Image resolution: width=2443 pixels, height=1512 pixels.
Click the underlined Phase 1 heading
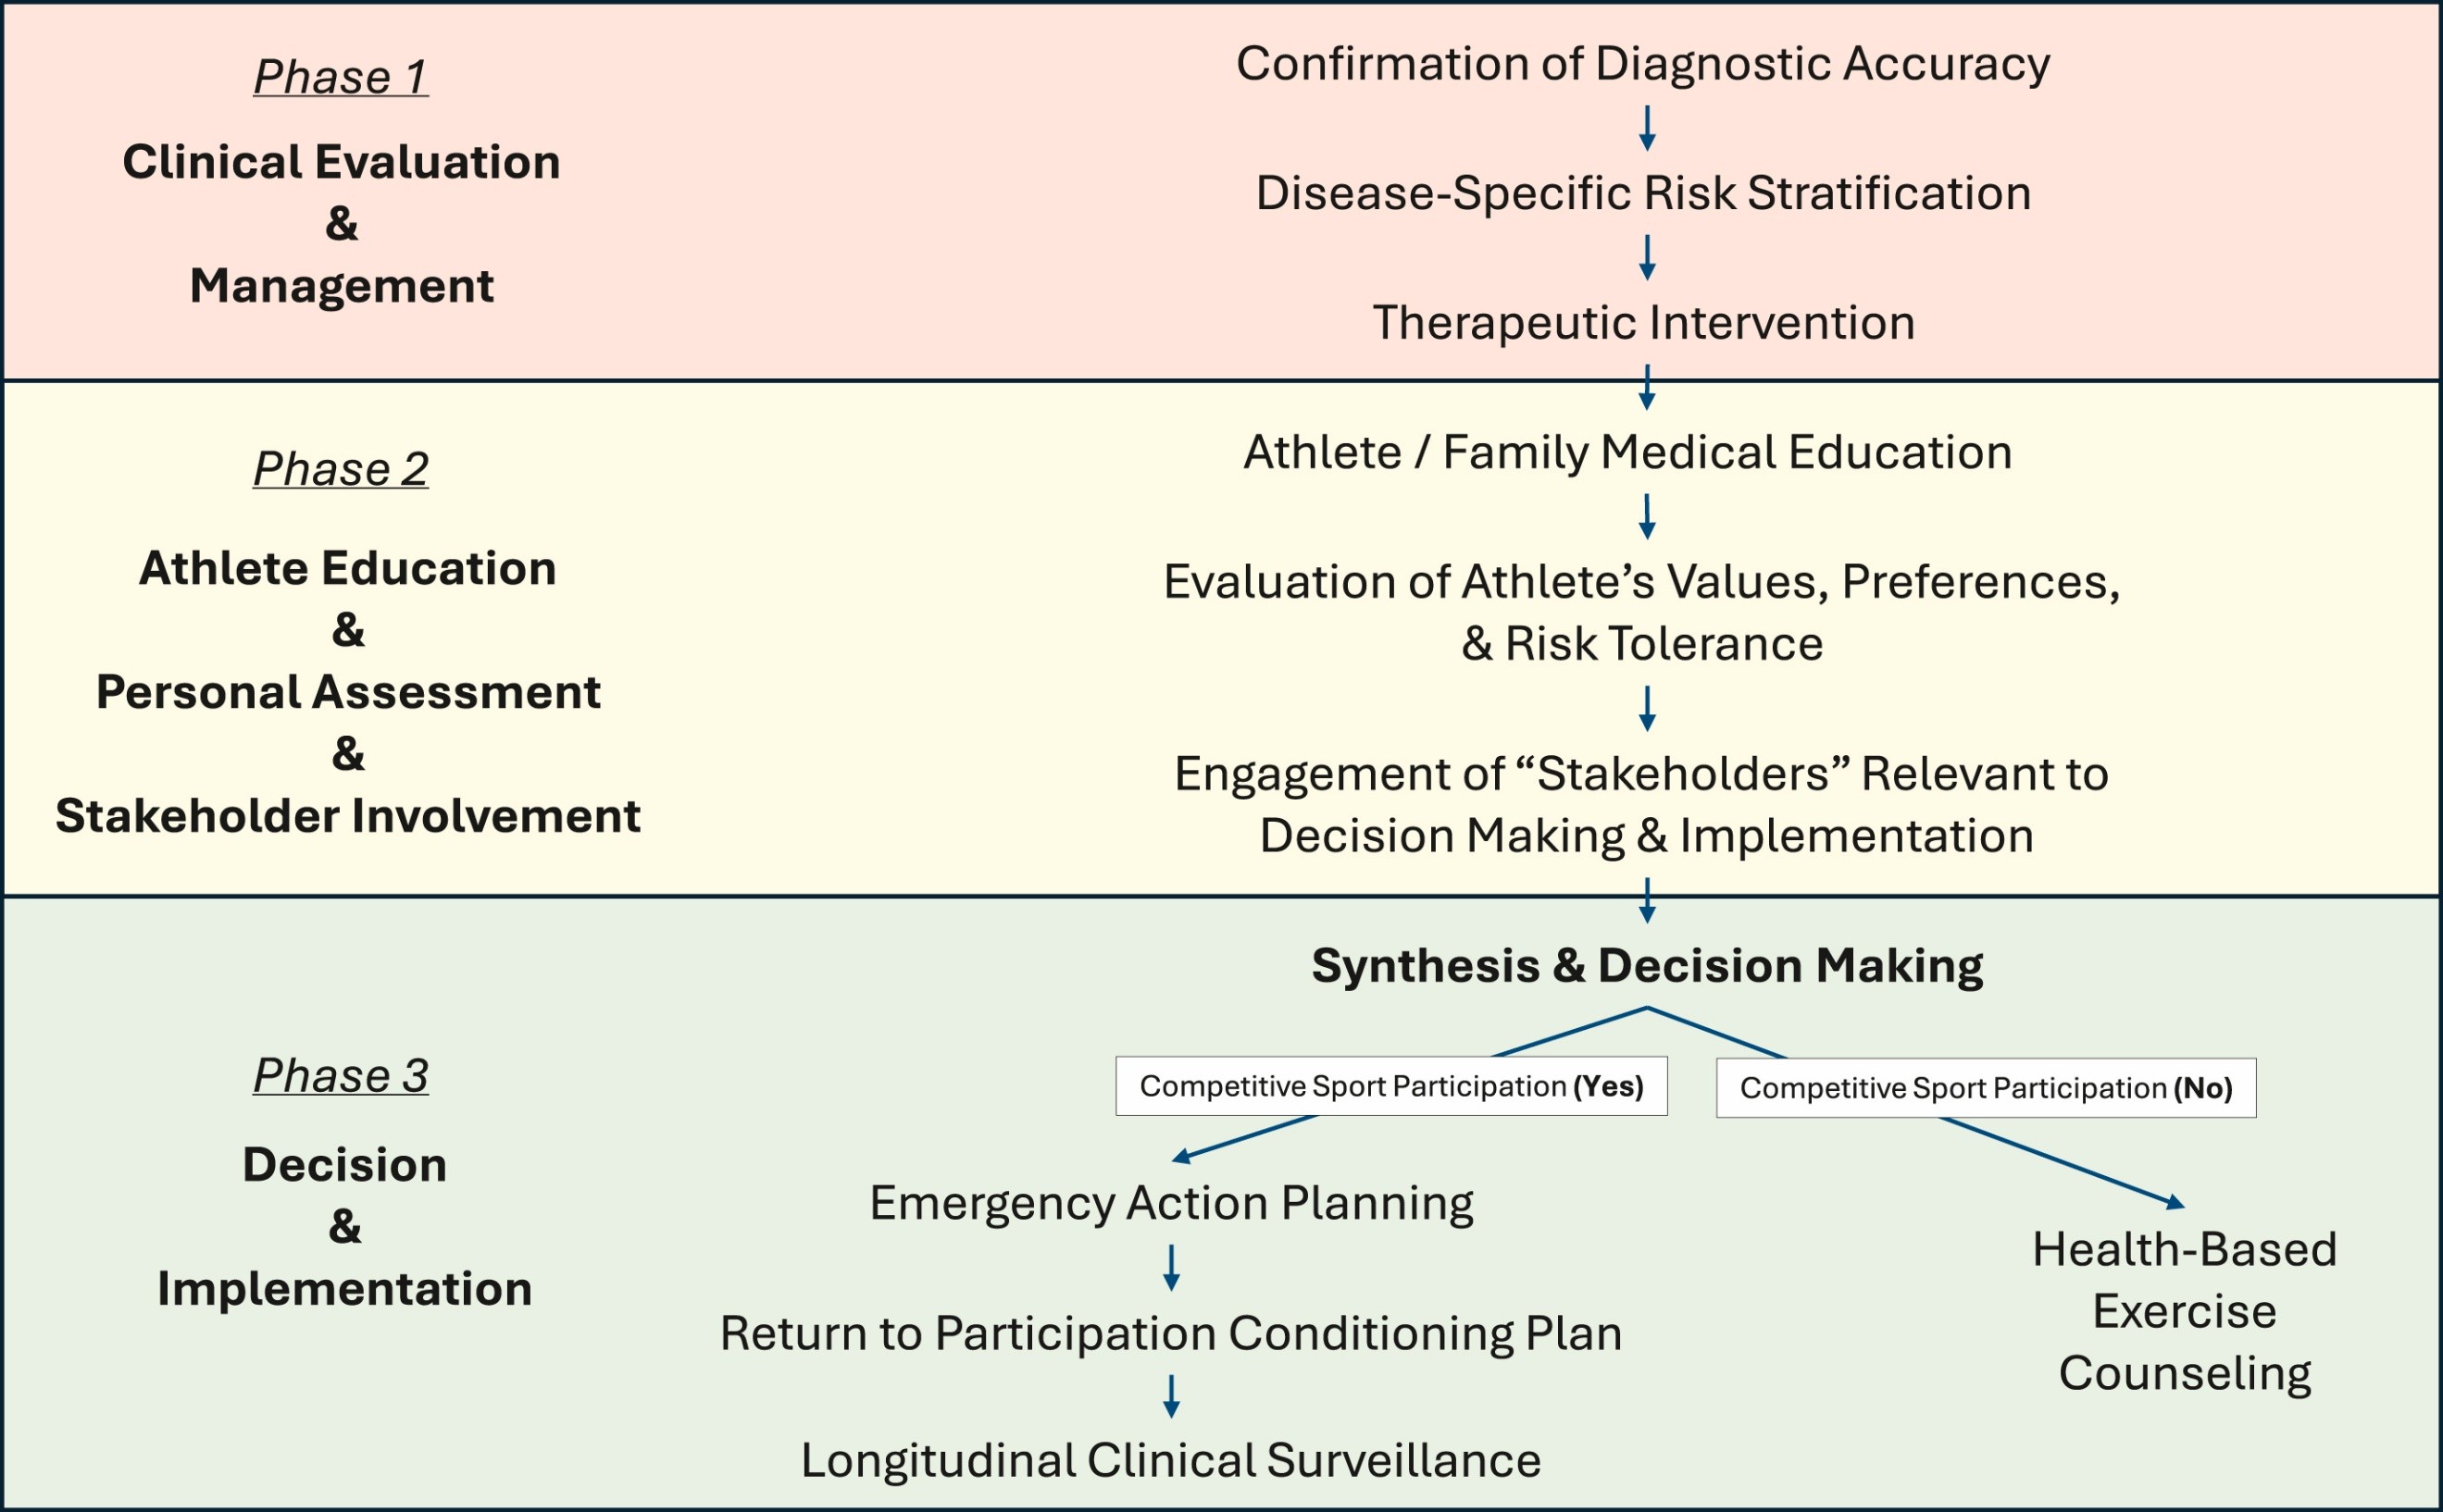coord(342,77)
